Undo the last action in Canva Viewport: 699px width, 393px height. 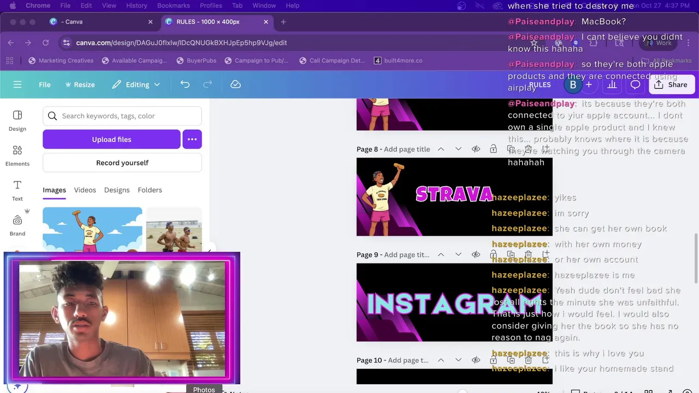185,85
